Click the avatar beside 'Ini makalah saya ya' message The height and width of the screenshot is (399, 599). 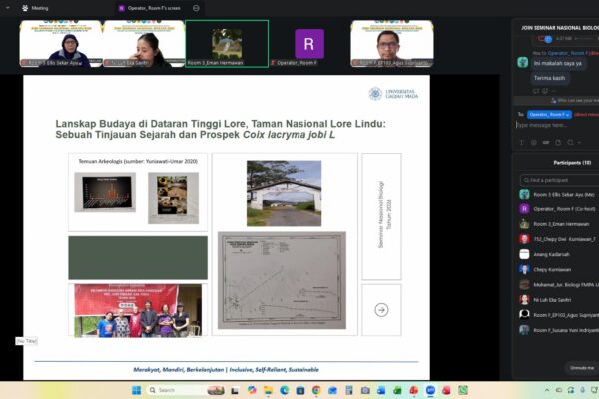pos(522,62)
